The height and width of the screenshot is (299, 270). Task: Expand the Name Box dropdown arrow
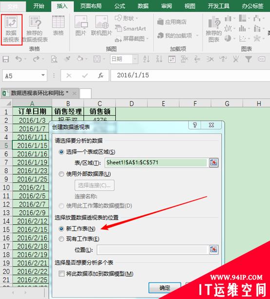pyautogui.click(x=43, y=75)
